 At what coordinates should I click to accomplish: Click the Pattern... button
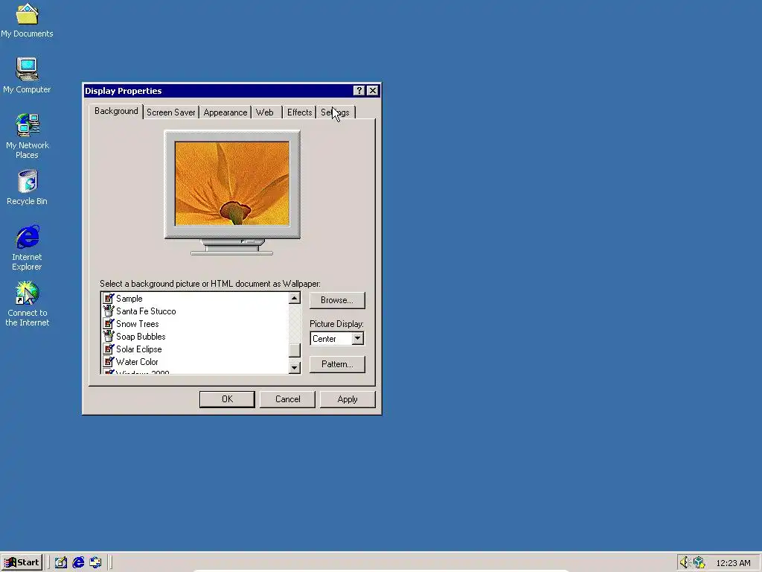click(x=337, y=364)
